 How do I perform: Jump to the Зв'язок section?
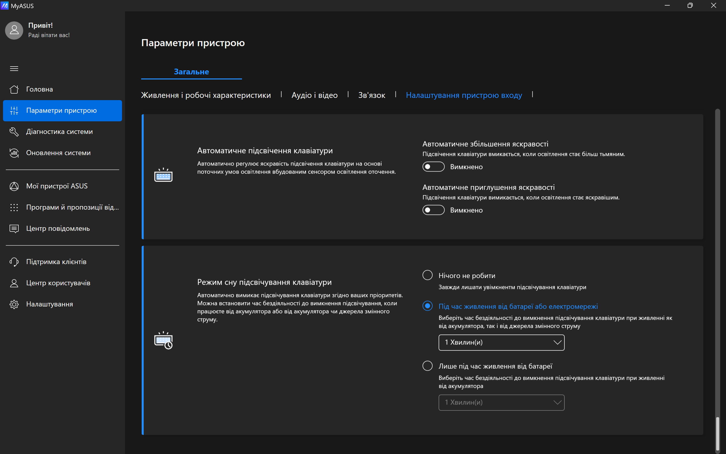371,95
